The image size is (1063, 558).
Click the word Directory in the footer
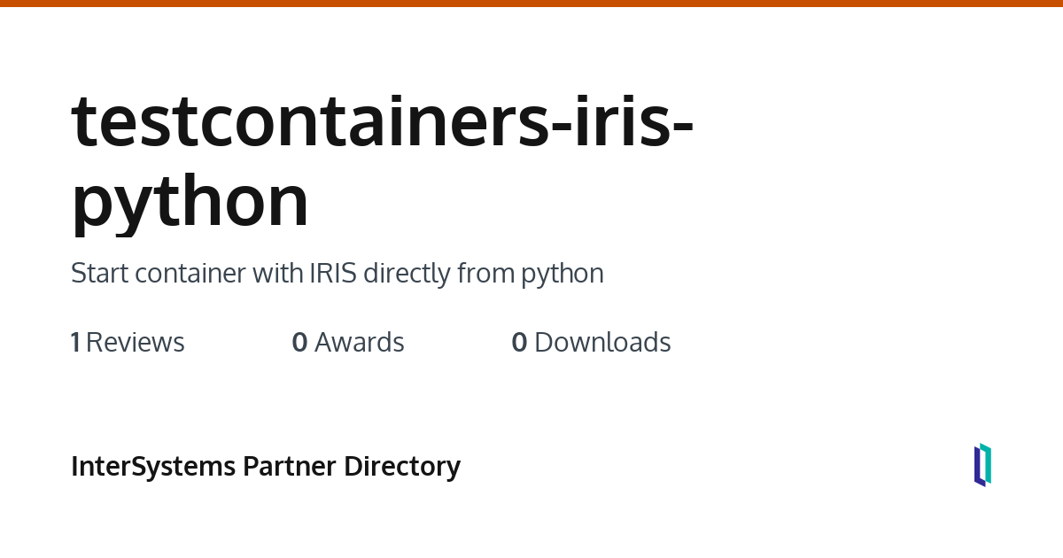[402, 466]
